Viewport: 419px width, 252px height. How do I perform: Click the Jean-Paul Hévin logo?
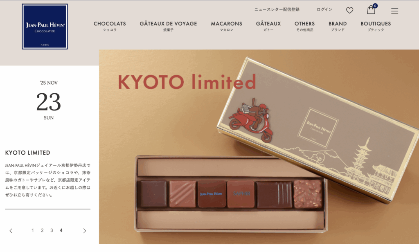45,27
